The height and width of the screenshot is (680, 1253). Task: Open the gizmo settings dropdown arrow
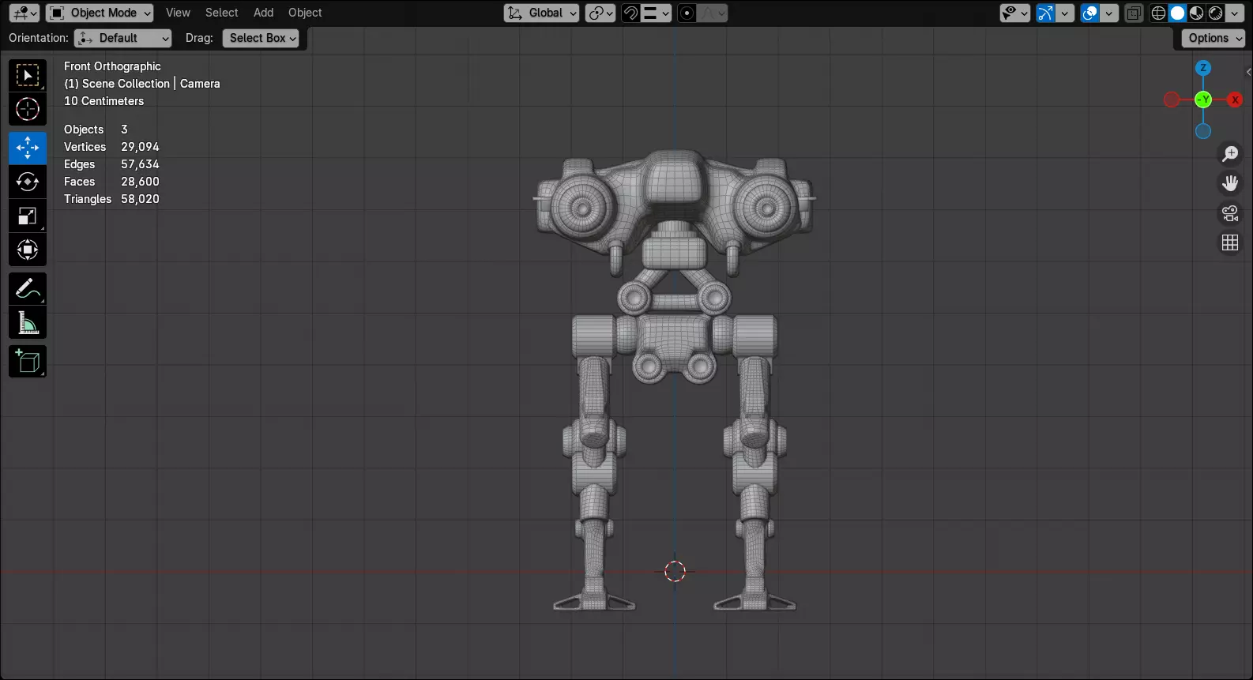pyautogui.click(x=1065, y=13)
